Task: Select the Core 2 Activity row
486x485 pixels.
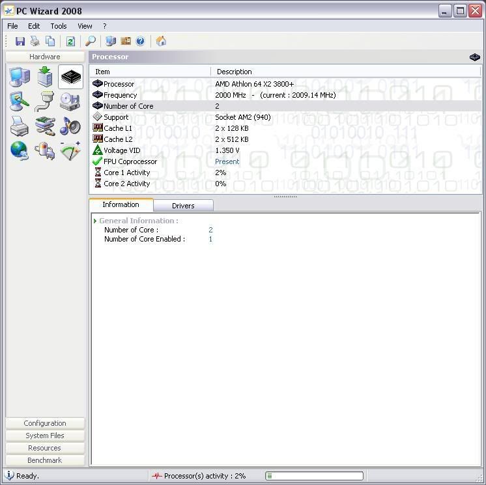Action: [285, 184]
